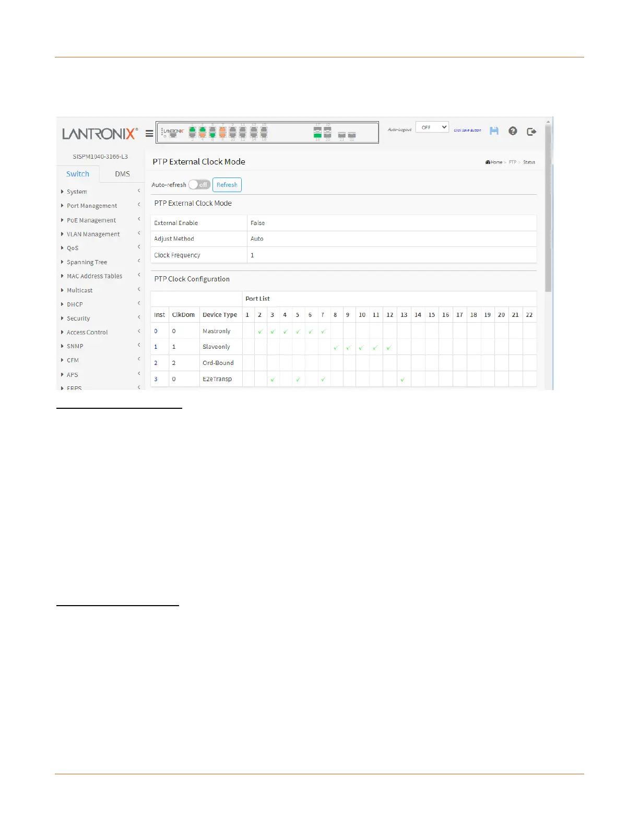Click the floppy disk save icon
This screenshot has width=639, height=827.
pos(494,131)
